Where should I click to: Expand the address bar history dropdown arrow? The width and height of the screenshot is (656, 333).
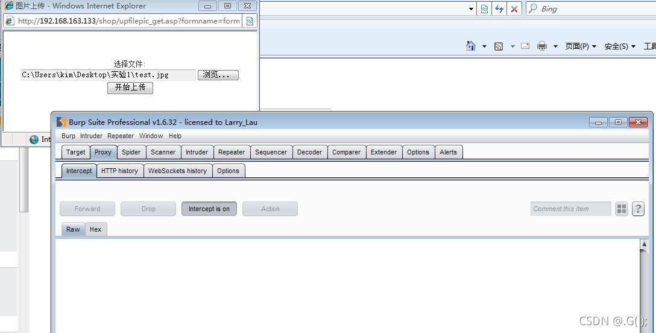coord(471,9)
